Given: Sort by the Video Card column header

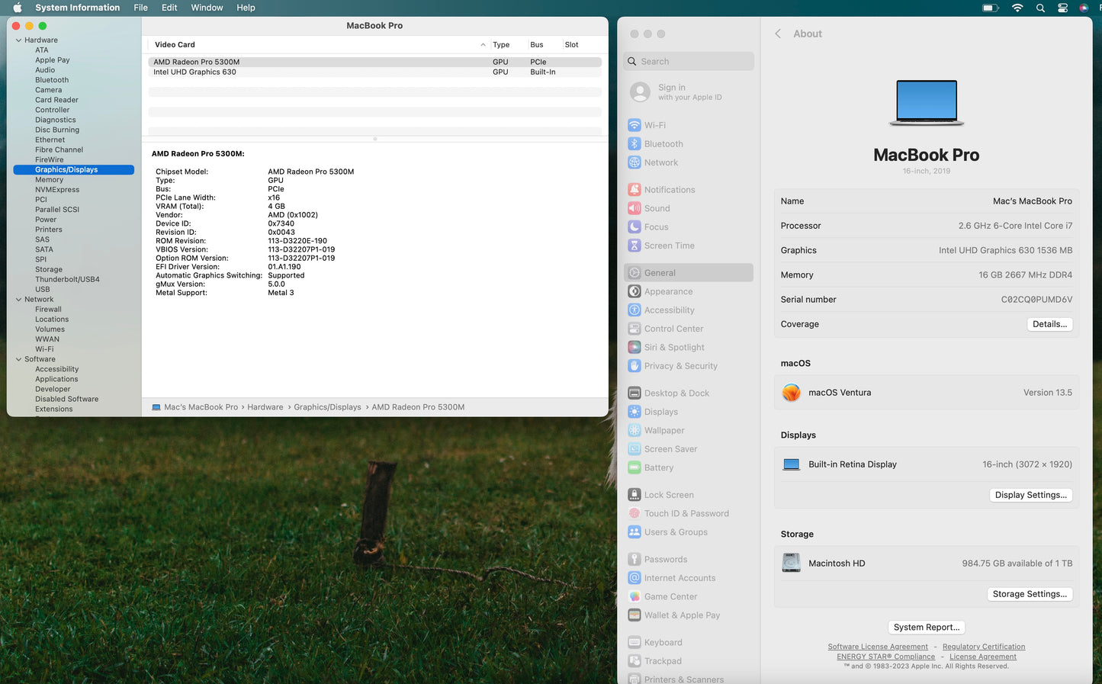Looking at the screenshot, I should [x=175, y=45].
